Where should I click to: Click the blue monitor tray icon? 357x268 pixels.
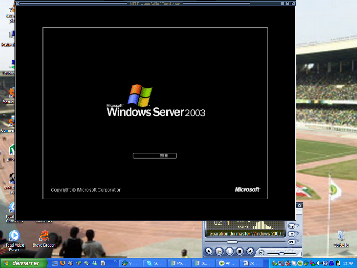(331, 263)
